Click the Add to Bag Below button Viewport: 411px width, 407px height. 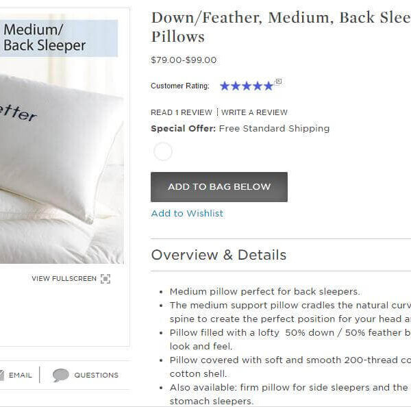[x=219, y=187]
